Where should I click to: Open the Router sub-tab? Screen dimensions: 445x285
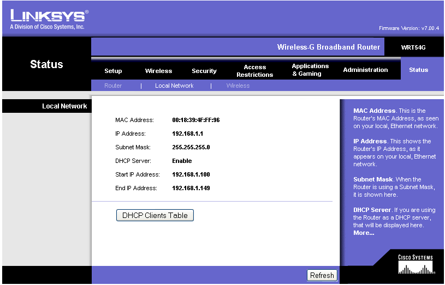pos(113,86)
